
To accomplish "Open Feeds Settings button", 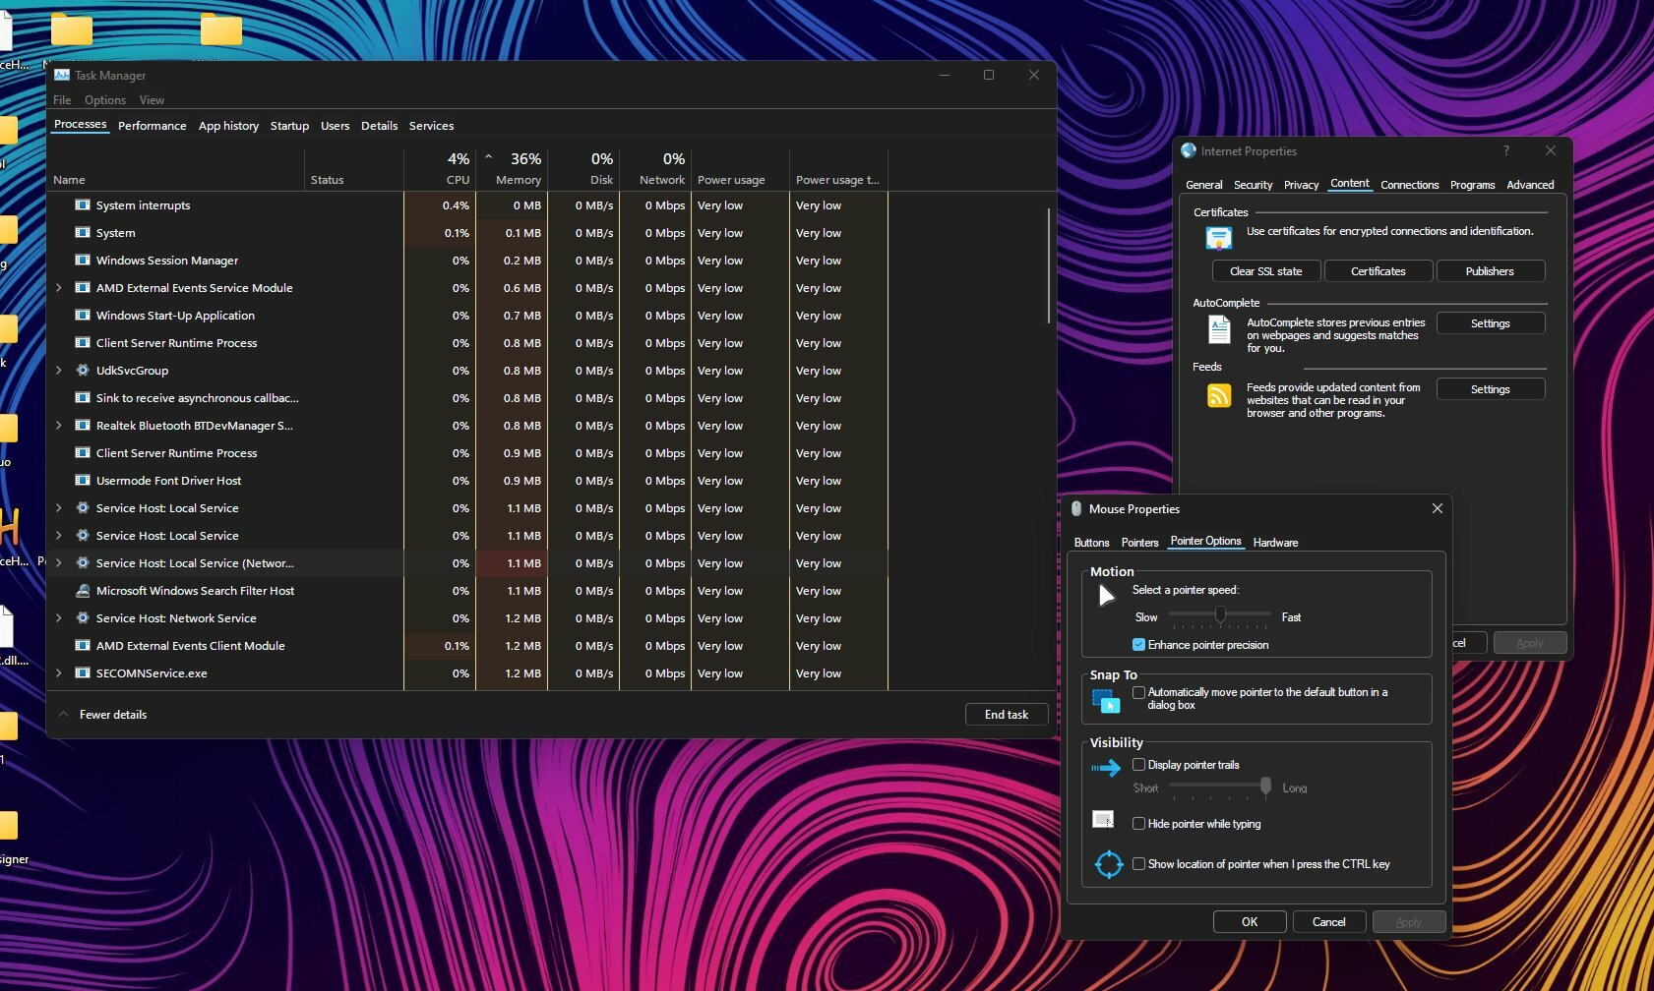I will click(1490, 389).
